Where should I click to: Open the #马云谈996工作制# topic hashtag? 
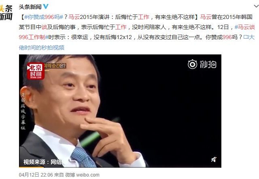pos(137,32)
